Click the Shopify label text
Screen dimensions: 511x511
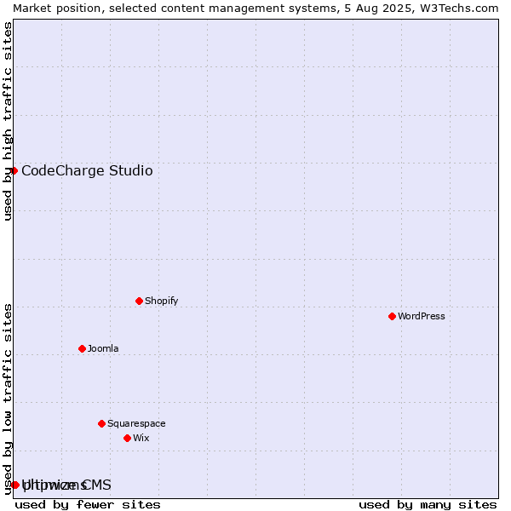161,301
